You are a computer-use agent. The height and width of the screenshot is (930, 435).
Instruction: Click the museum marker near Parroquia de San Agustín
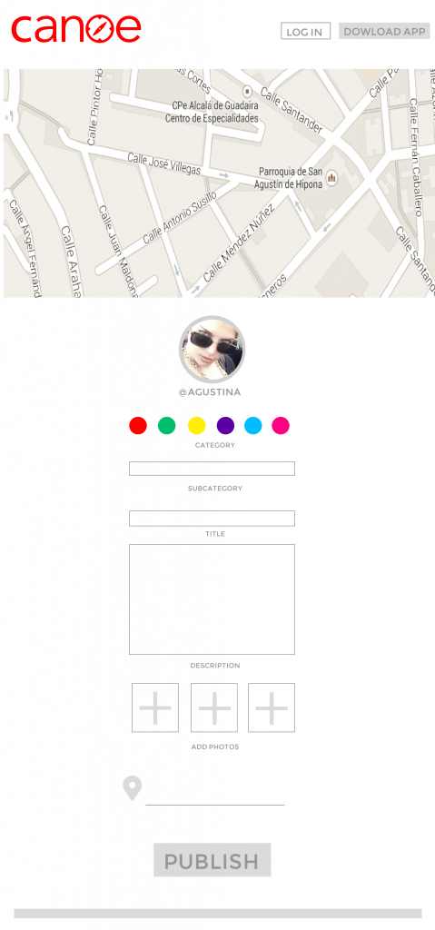[331, 177]
